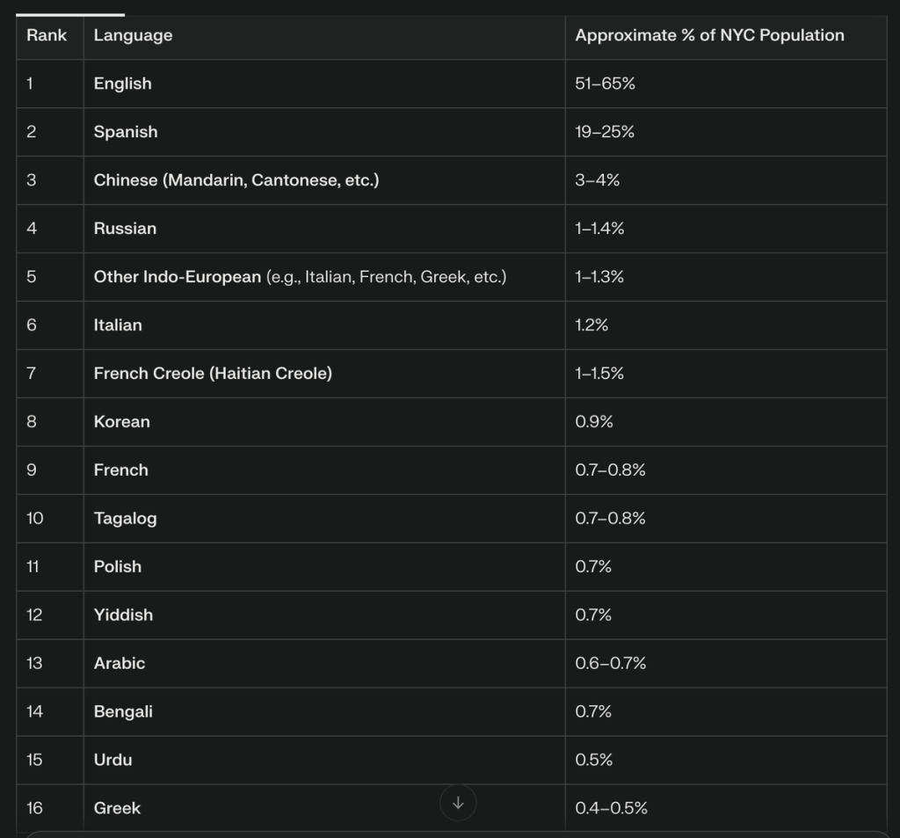Click the 19–25% percentage for Spanish

pos(605,133)
